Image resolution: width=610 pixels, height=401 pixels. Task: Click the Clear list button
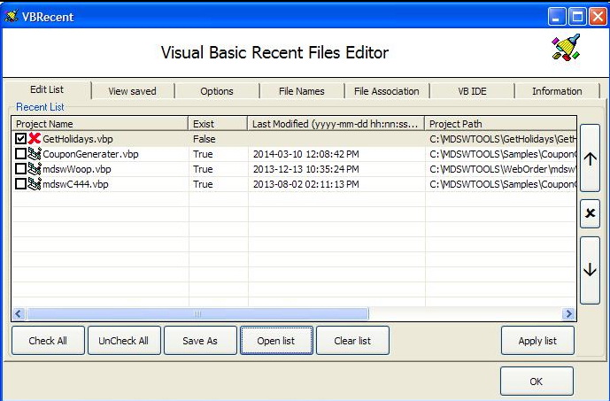pyautogui.click(x=352, y=341)
